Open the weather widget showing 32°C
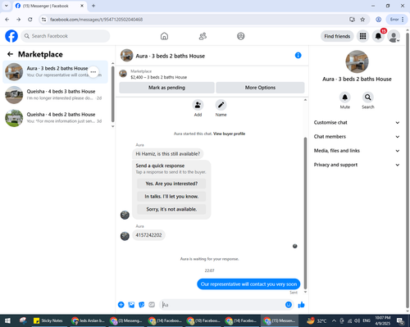Image resolution: width=410 pixels, height=327 pixels. [x=317, y=320]
